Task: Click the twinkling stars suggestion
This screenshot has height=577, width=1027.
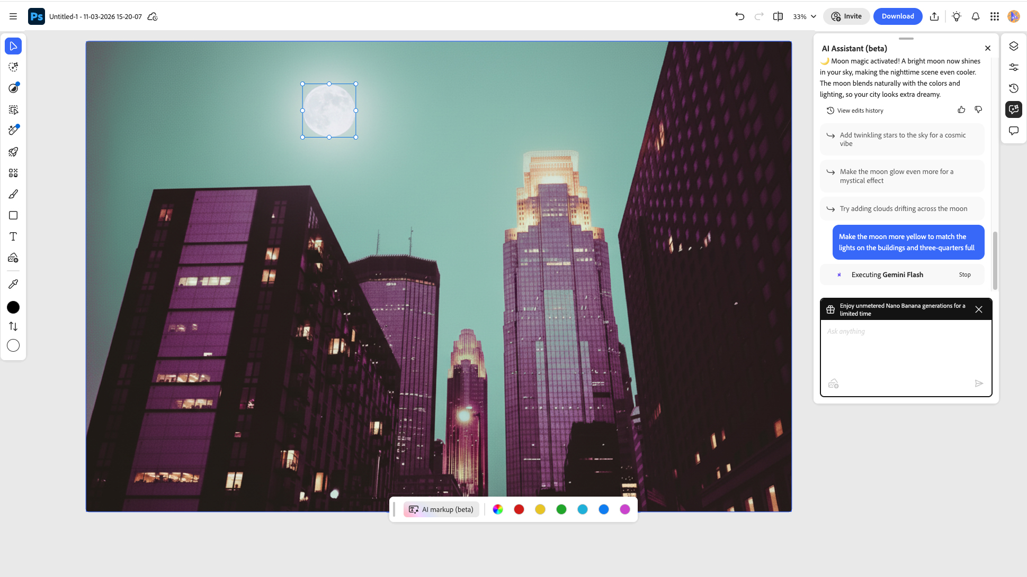Action: click(902, 139)
